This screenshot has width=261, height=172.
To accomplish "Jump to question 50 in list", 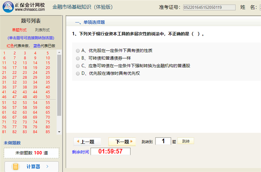I will pyautogui.click(x=48, y=97).
